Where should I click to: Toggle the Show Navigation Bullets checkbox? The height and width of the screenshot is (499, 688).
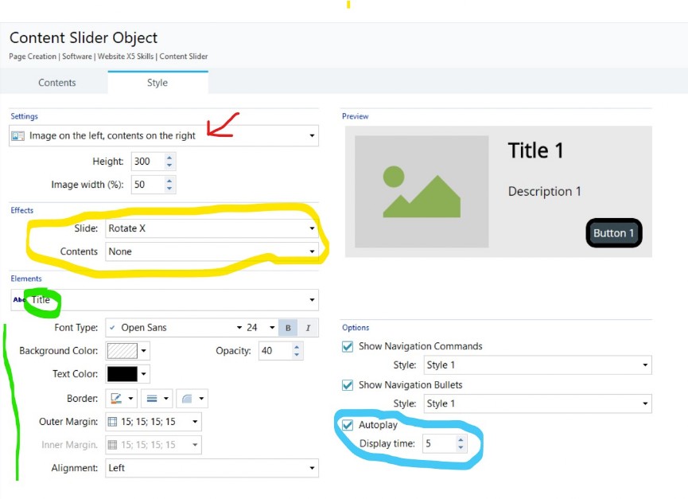coord(348,385)
